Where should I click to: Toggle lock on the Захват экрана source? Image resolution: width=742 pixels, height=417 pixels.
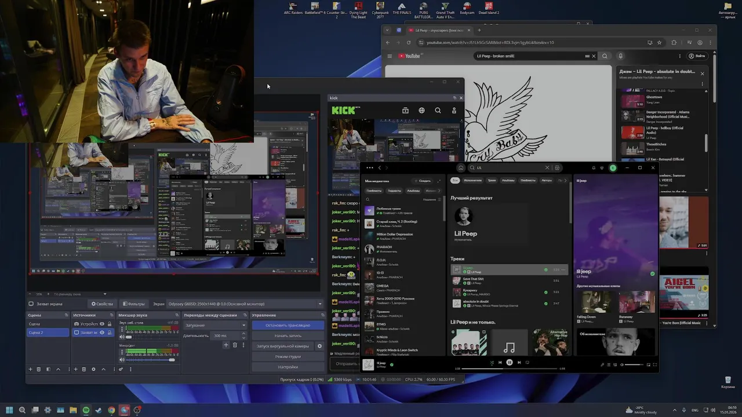110,332
